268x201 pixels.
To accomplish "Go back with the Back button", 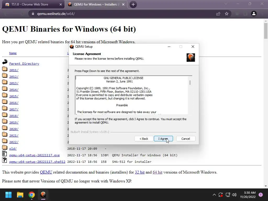I will coord(144,139).
